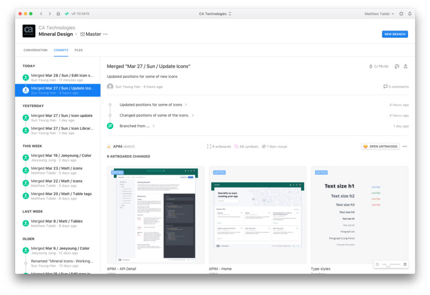This screenshot has height=295, width=430.
Task: Click the share commit icon
Action: click(x=406, y=66)
